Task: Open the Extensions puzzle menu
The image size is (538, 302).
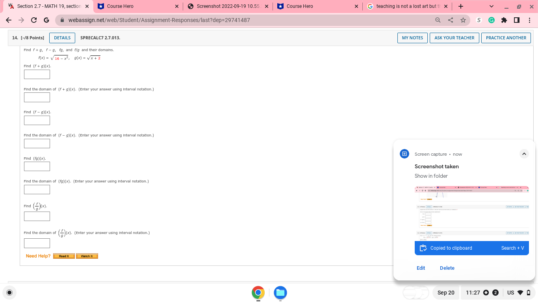Action: (504, 20)
